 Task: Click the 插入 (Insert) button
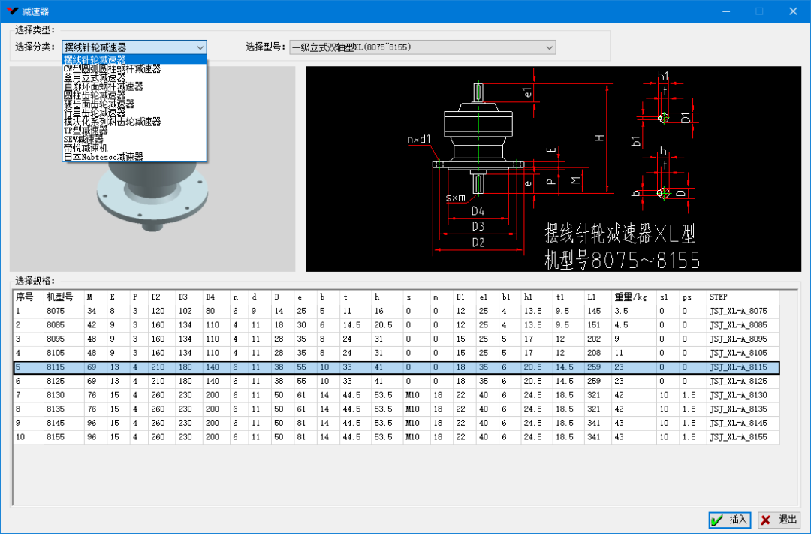729,520
